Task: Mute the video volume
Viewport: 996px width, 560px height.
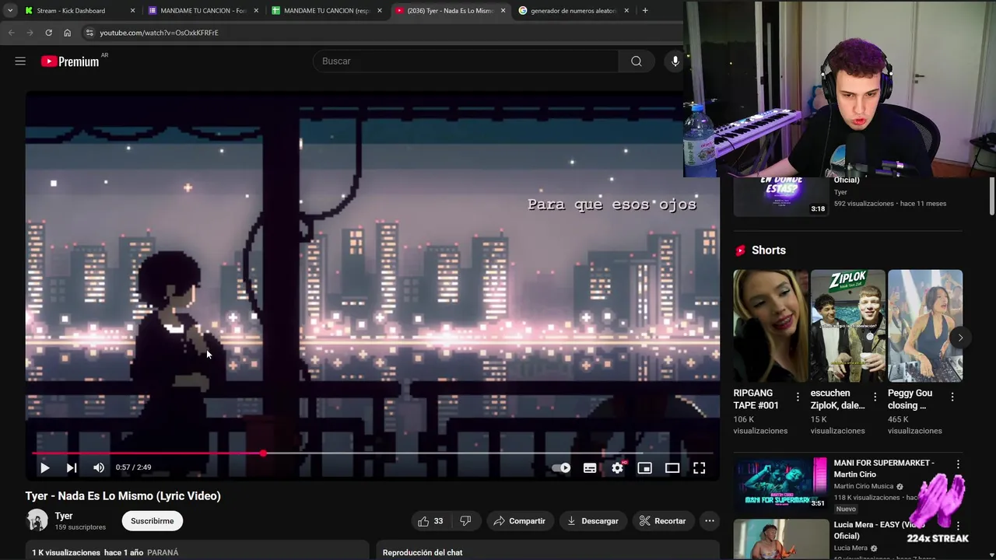Action: 99,467
